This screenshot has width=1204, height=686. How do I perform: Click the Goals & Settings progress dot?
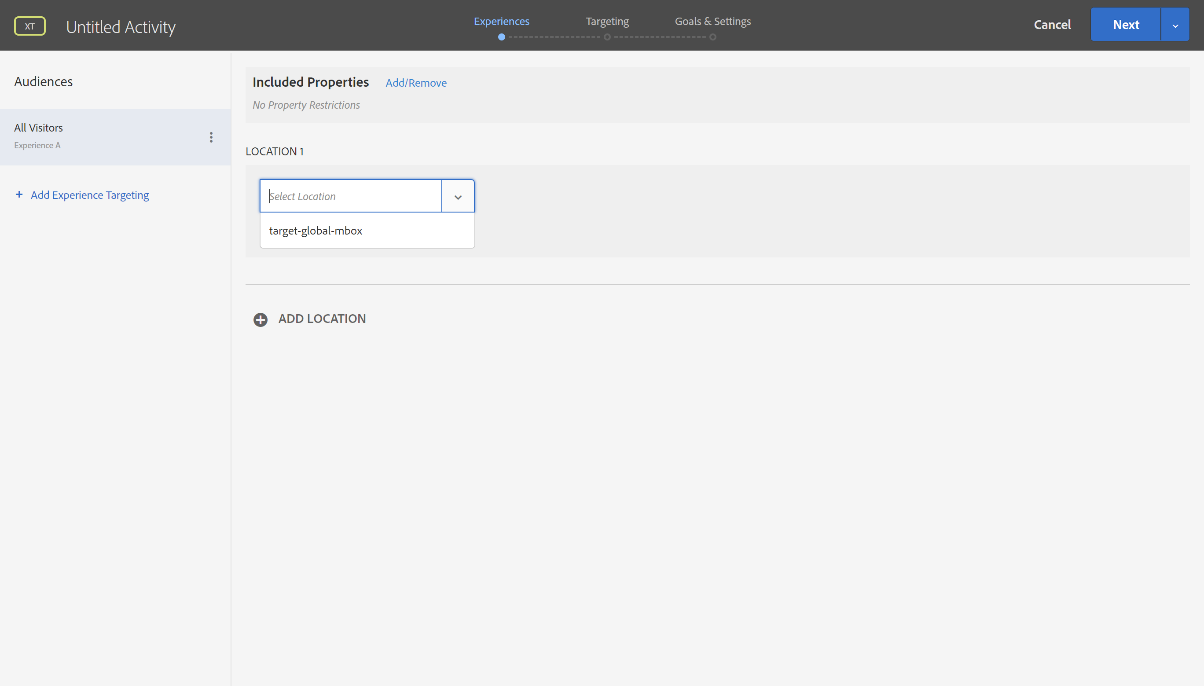pyautogui.click(x=713, y=37)
